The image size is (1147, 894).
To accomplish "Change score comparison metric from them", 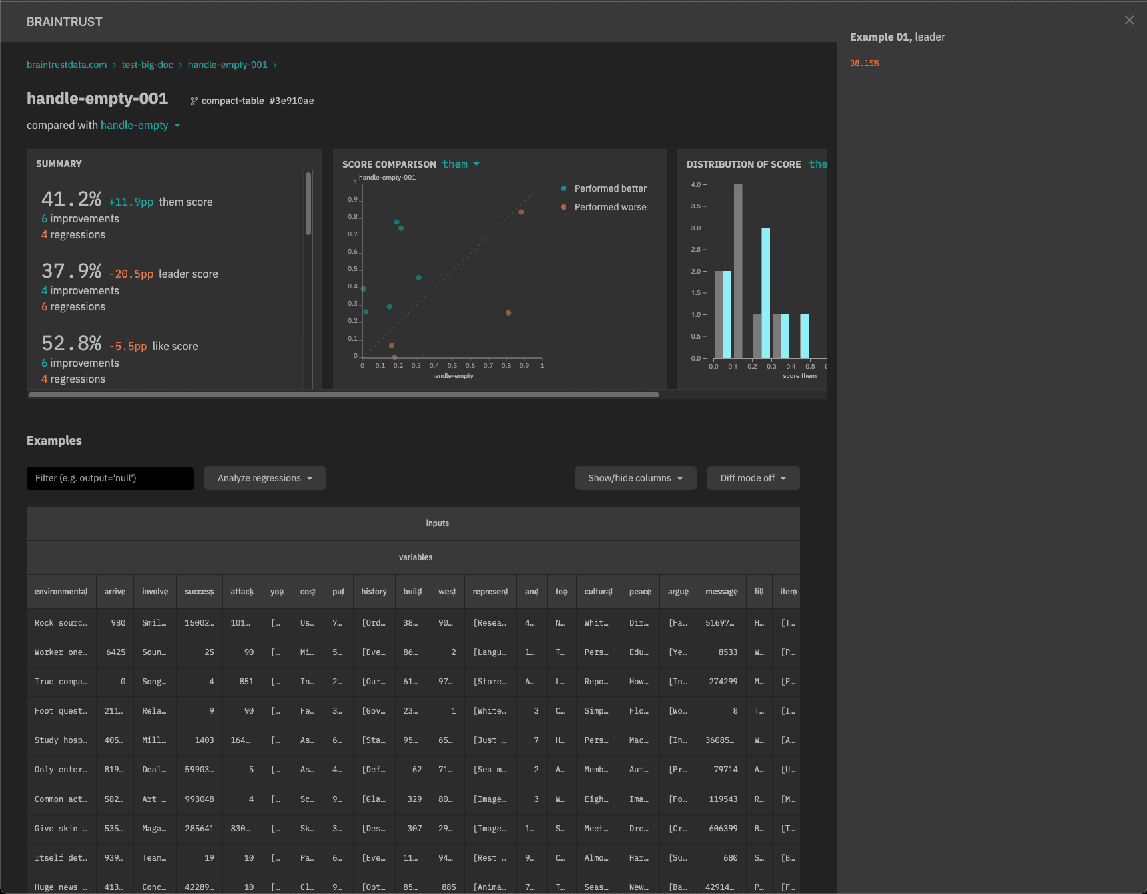I will click(460, 164).
